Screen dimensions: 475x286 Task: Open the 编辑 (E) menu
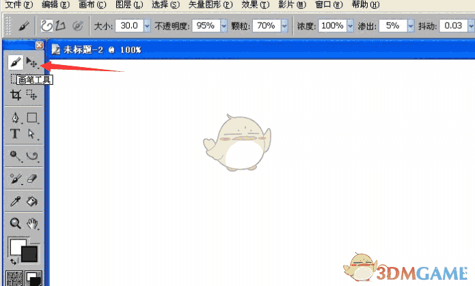click(x=56, y=5)
